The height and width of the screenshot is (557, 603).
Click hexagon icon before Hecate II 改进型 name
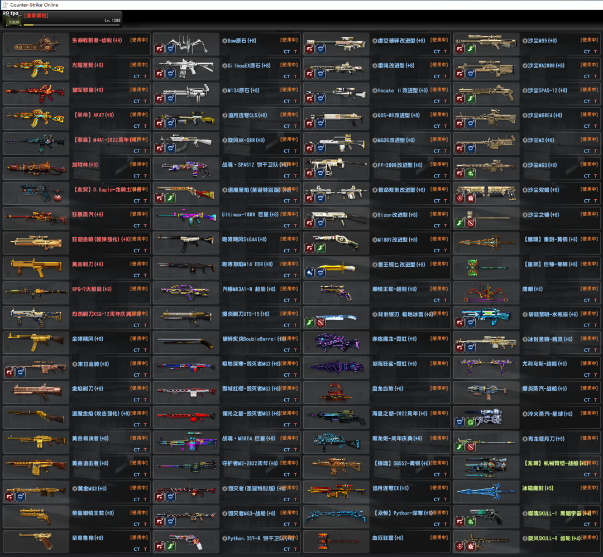[375, 91]
